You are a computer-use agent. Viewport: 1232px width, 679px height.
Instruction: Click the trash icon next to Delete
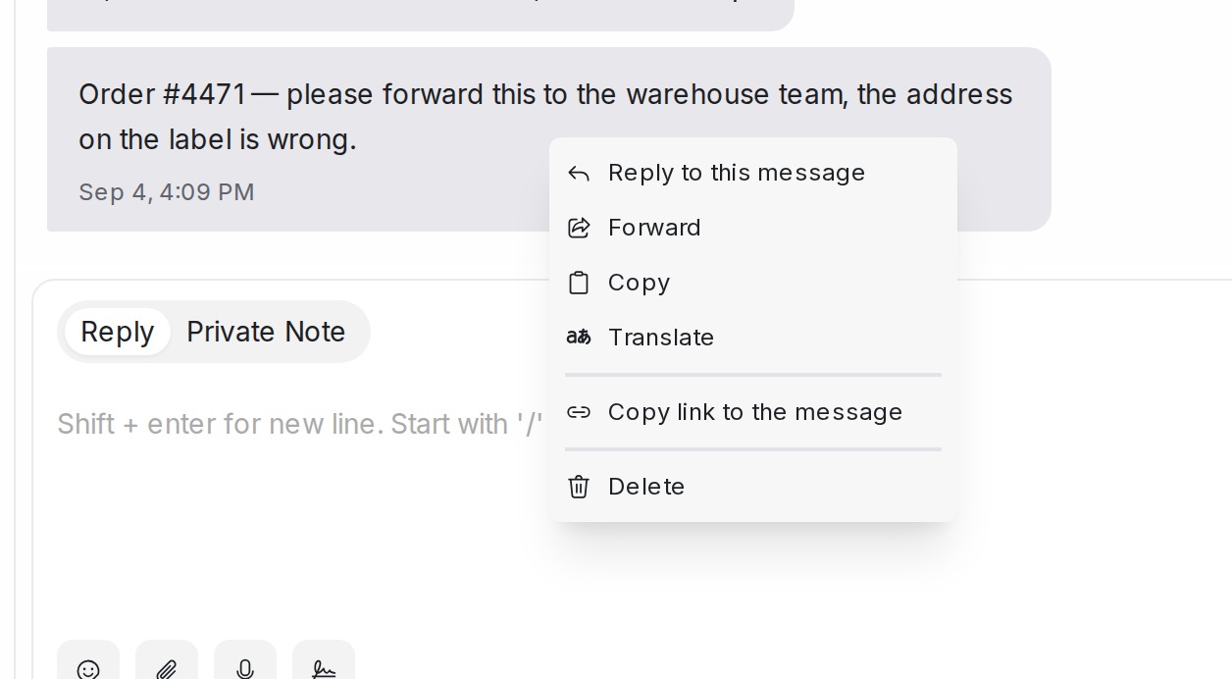click(579, 487)
